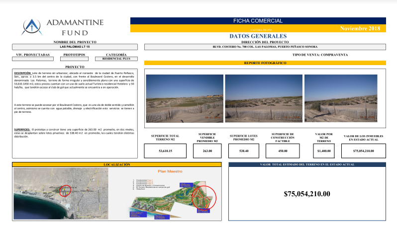Select the 'CATEGORÍA' label
Viewport: 397px width, 235px height.
coord(116,55)
